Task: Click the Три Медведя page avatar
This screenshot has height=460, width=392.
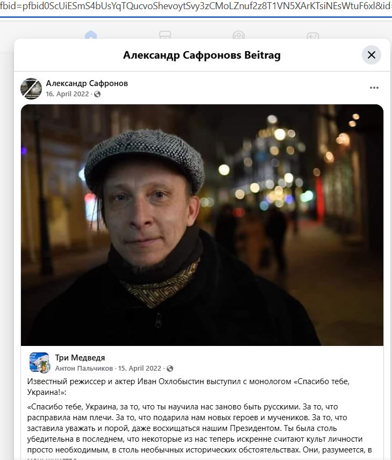Action: 40,363
